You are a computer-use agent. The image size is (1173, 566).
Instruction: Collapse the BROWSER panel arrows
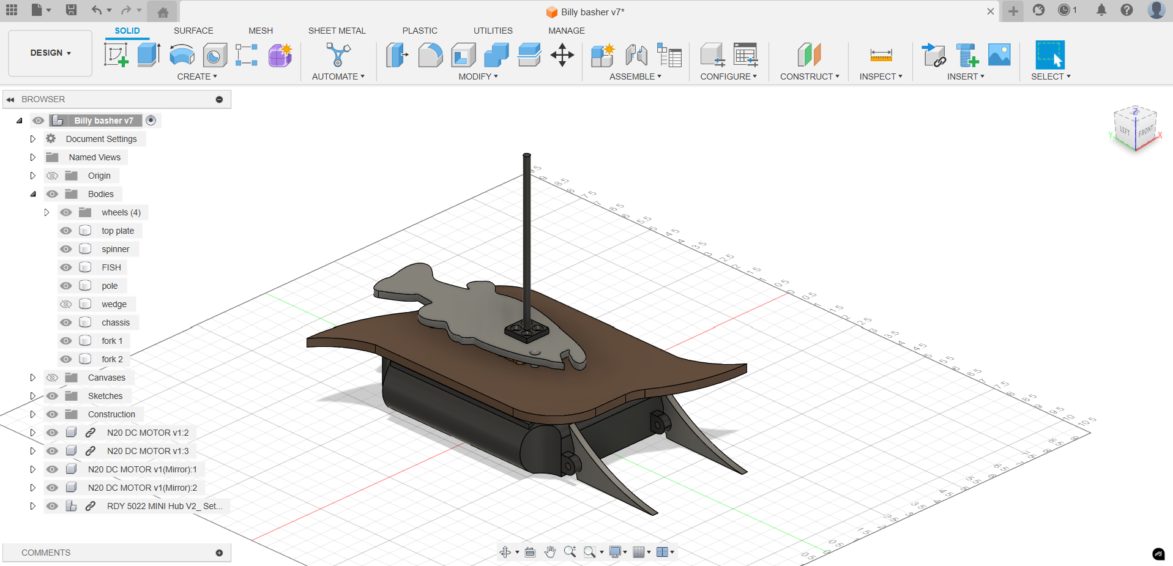point(10,99)
